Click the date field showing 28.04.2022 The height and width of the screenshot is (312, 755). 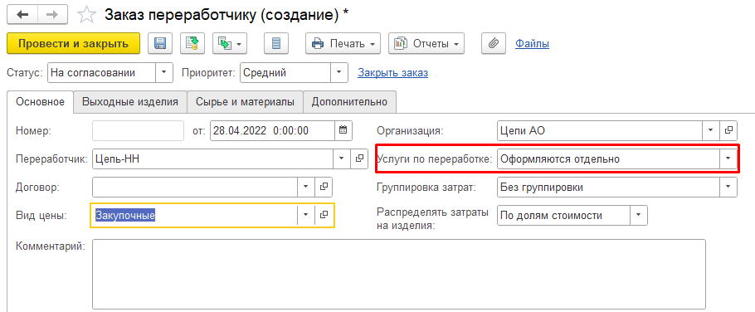pyautogui.click(x=272, y=130)
